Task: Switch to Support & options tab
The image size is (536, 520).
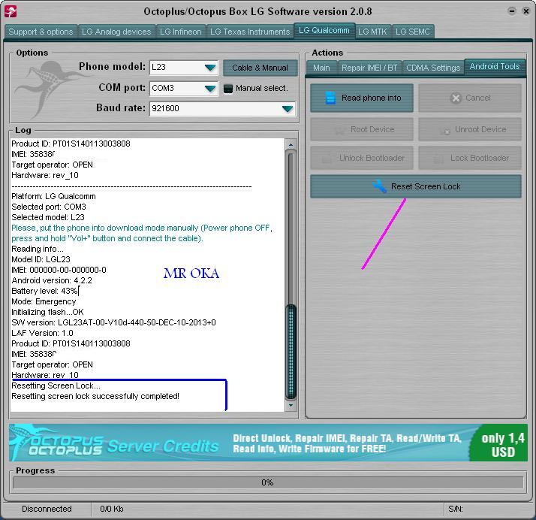Action: click(x=41, y=32)
